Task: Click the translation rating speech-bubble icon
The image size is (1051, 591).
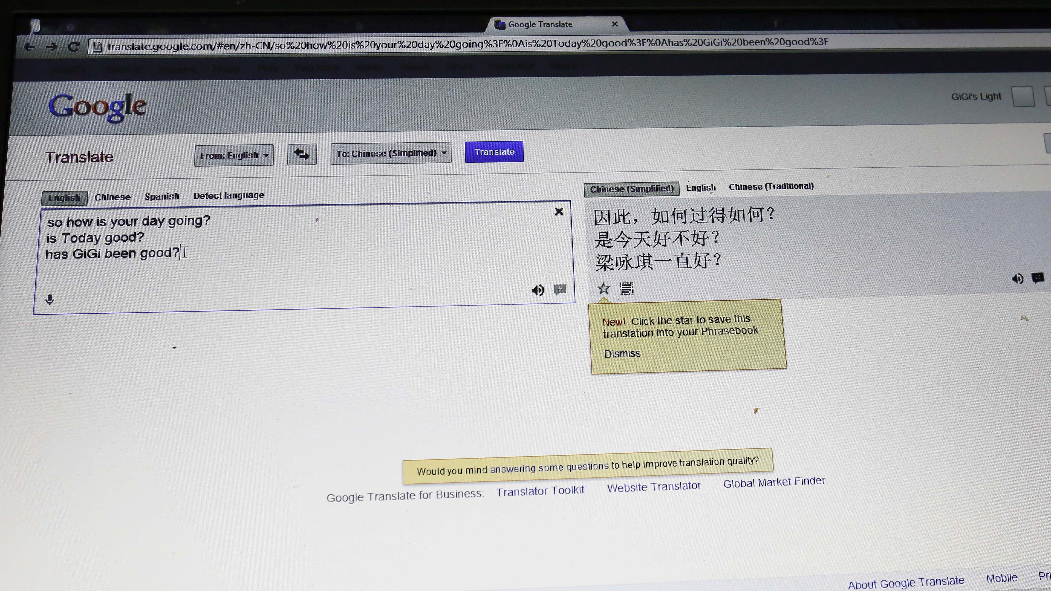Action: (1038, 278)
